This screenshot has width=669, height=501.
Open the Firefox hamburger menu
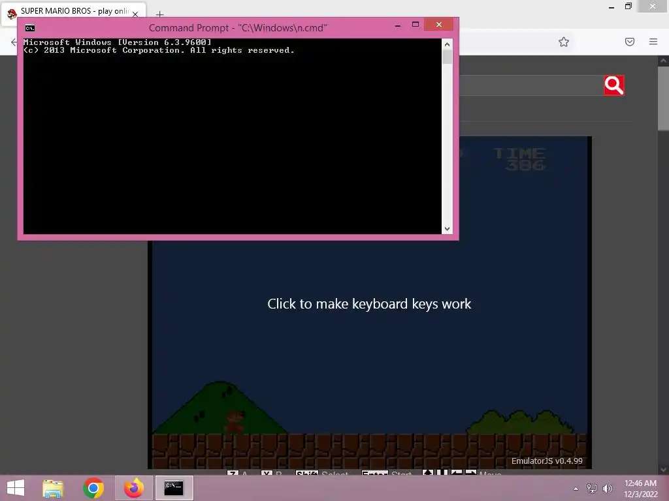(653, 42)
